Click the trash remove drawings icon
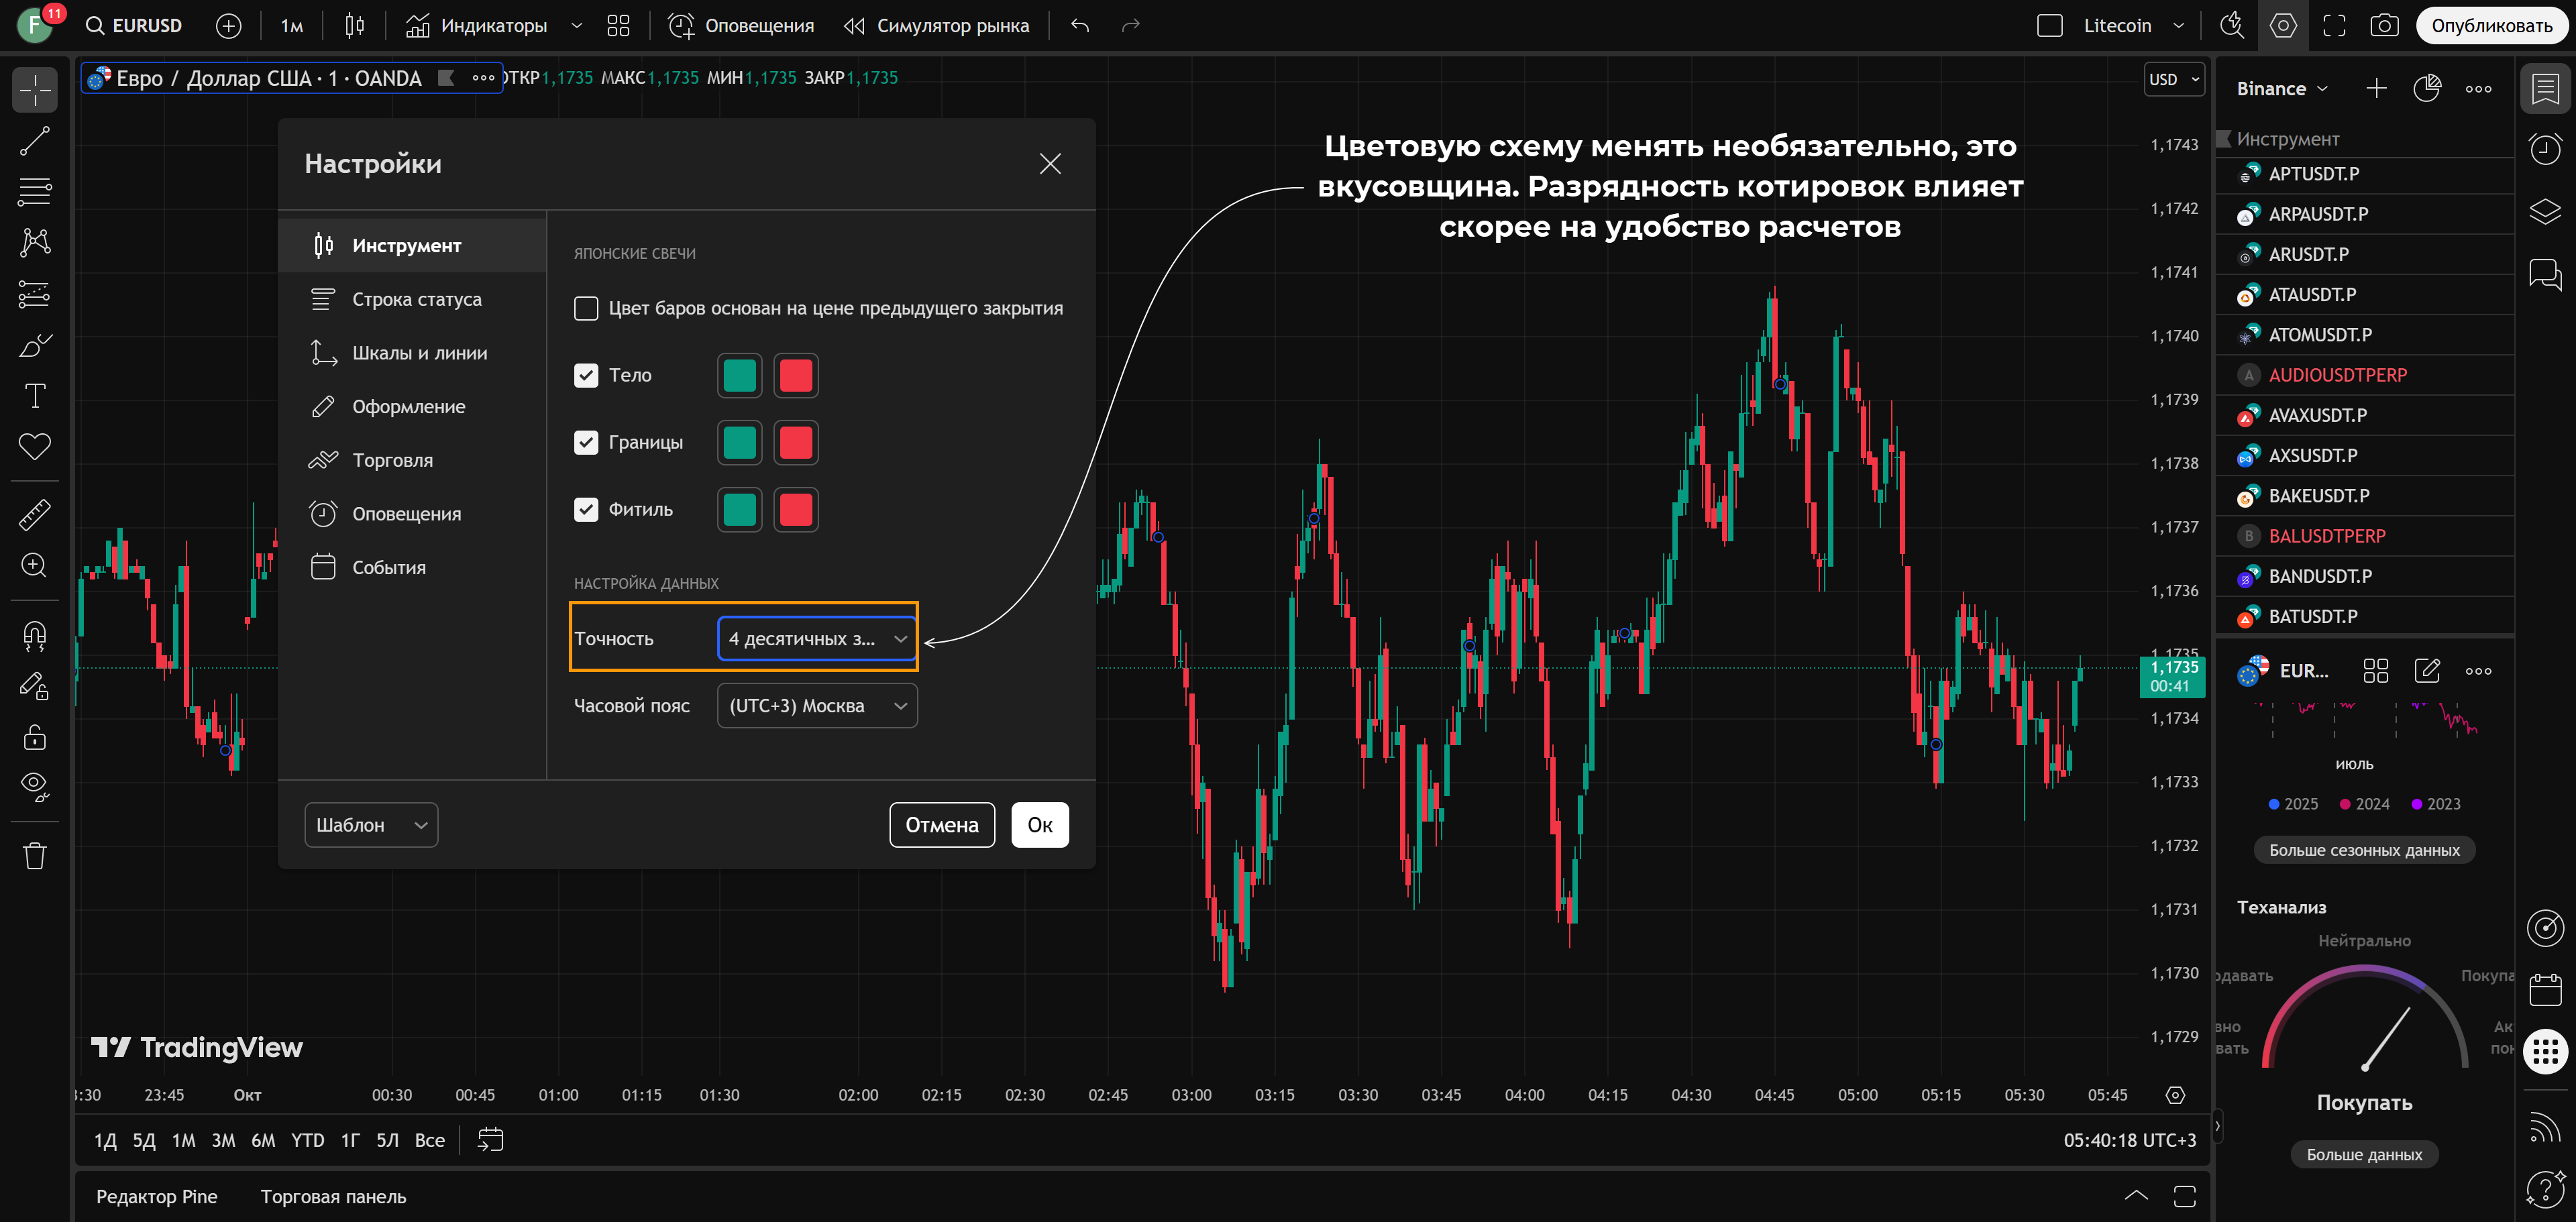Image resolution: width=2576 pixels, height=1222 pixels. [35, 856]
